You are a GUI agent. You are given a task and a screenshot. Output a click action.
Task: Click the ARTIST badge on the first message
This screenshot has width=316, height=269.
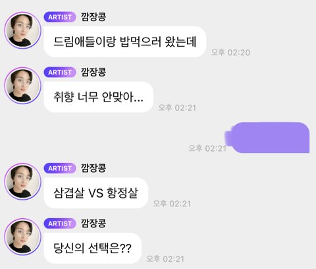[60, 17]
